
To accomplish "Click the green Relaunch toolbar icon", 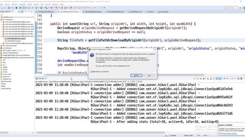I will [65, 8].
